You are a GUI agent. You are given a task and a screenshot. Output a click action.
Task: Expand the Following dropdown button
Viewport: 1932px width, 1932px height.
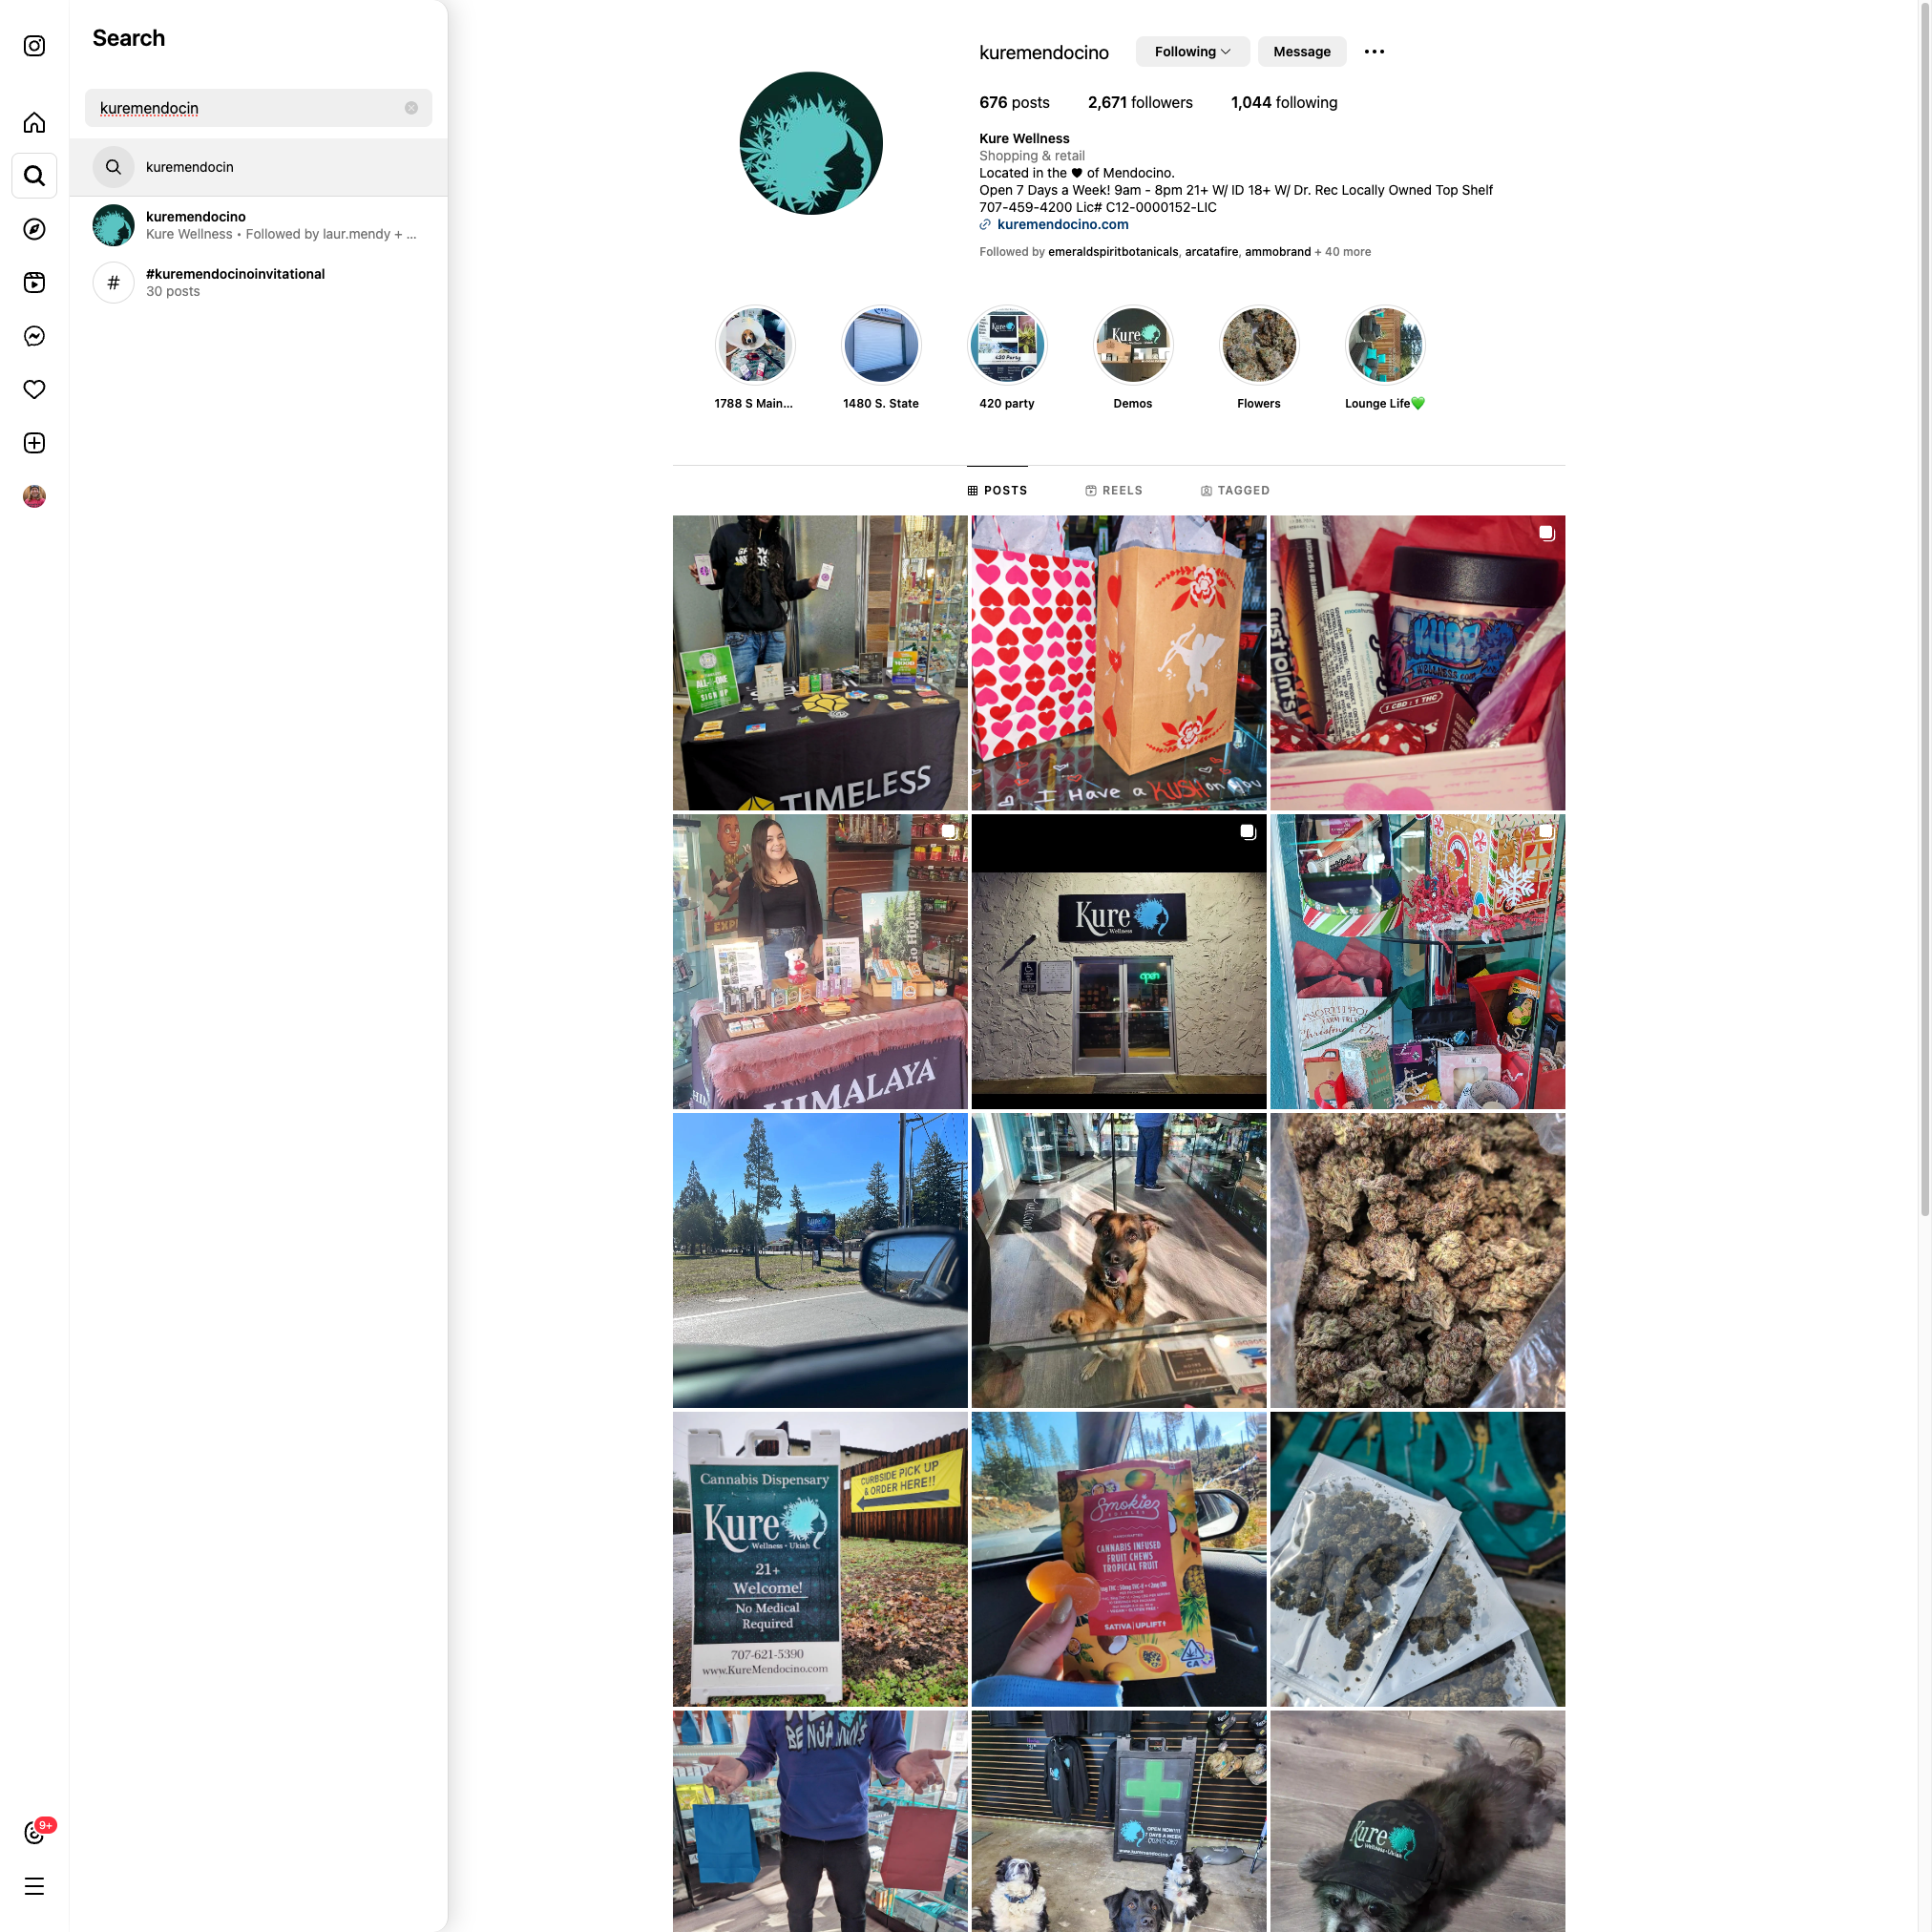1191,52
